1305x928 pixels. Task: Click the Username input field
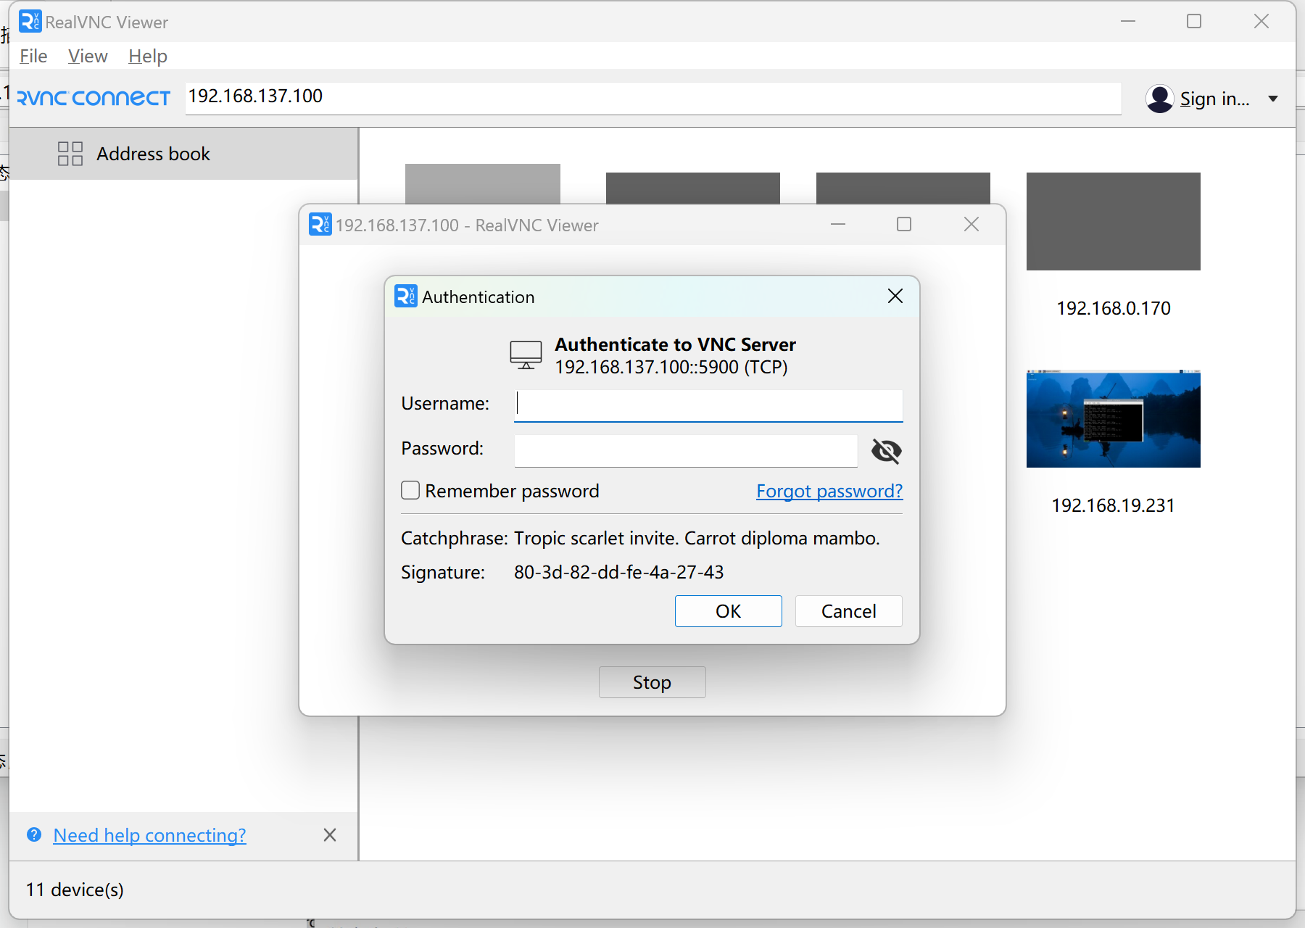[x=708, y=405]
